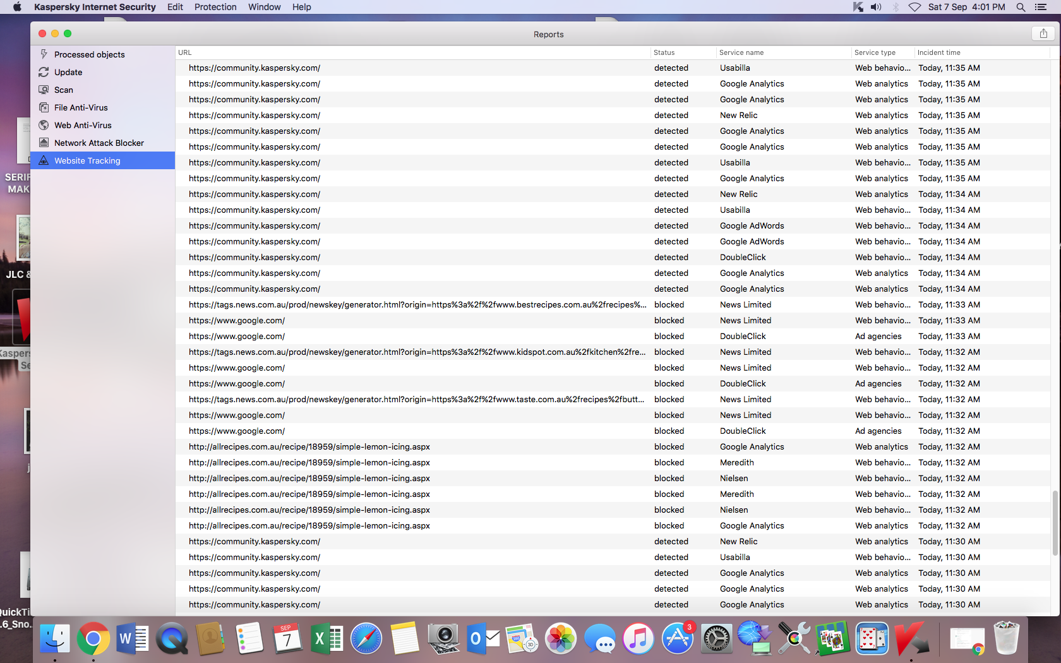Select the tags.news.com.au taste.com.au URL row
This screenshot has height=663, width=1061.
click(613, 399)
